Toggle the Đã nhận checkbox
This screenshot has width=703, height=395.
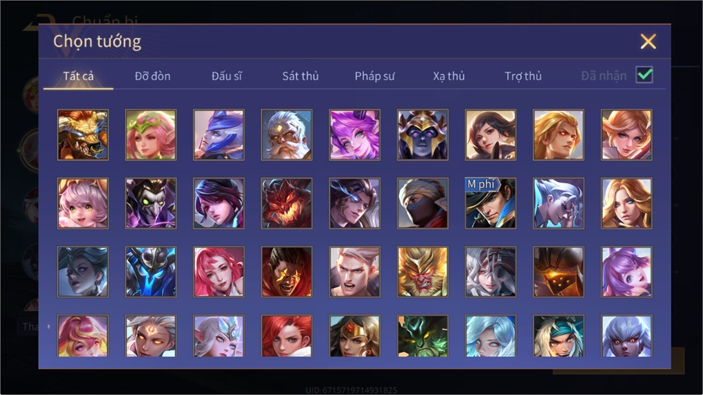pyautogui.click(x=644, y=75)
